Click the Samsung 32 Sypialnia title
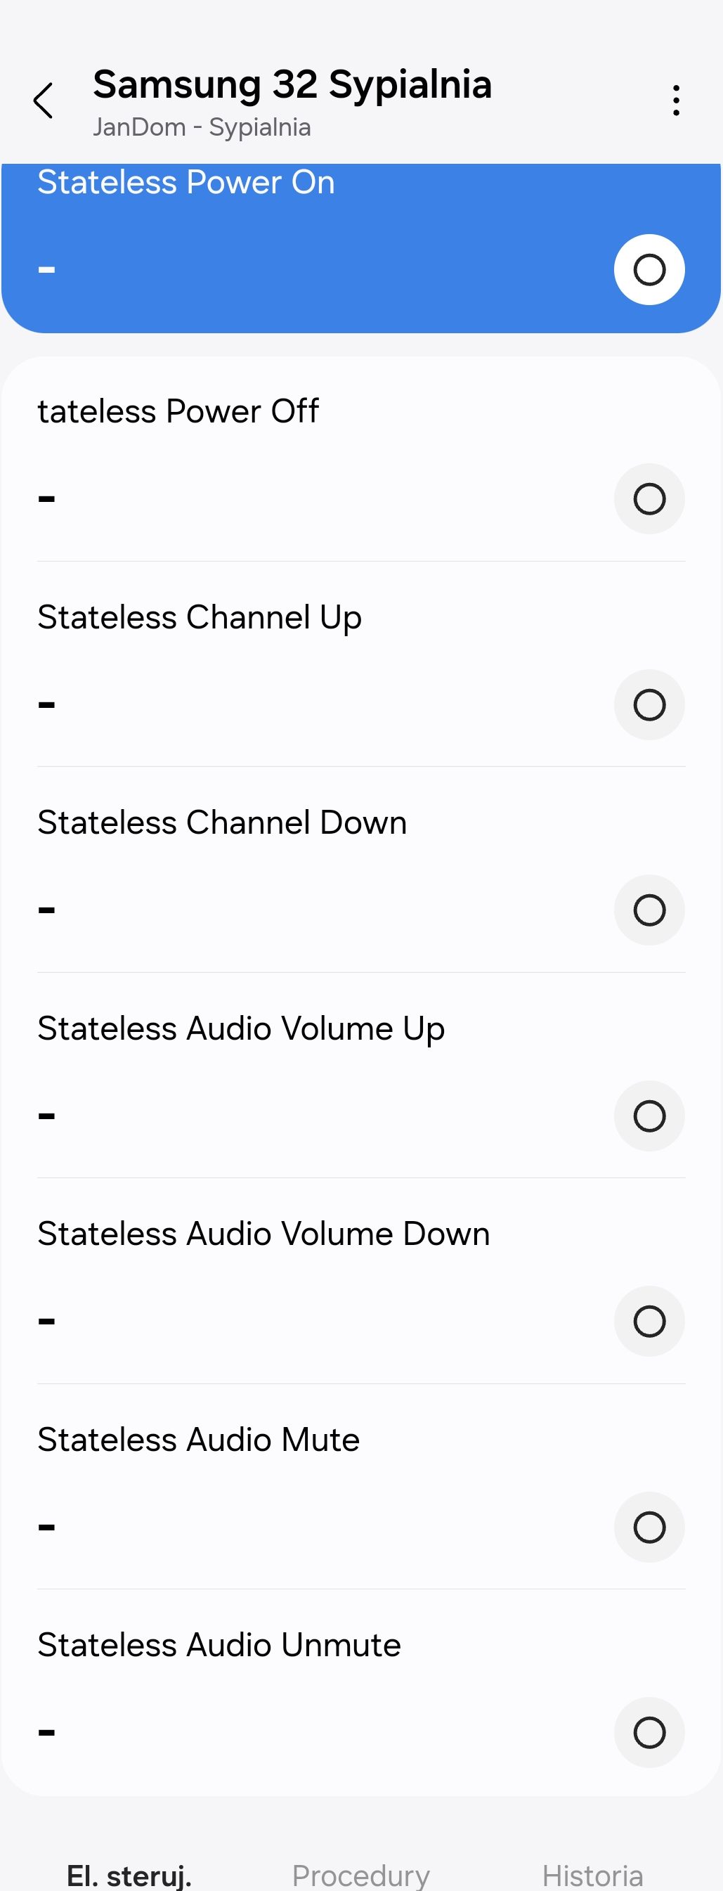Image resolution: width=723 pixels, height=1891 pixels. (292, 84)
